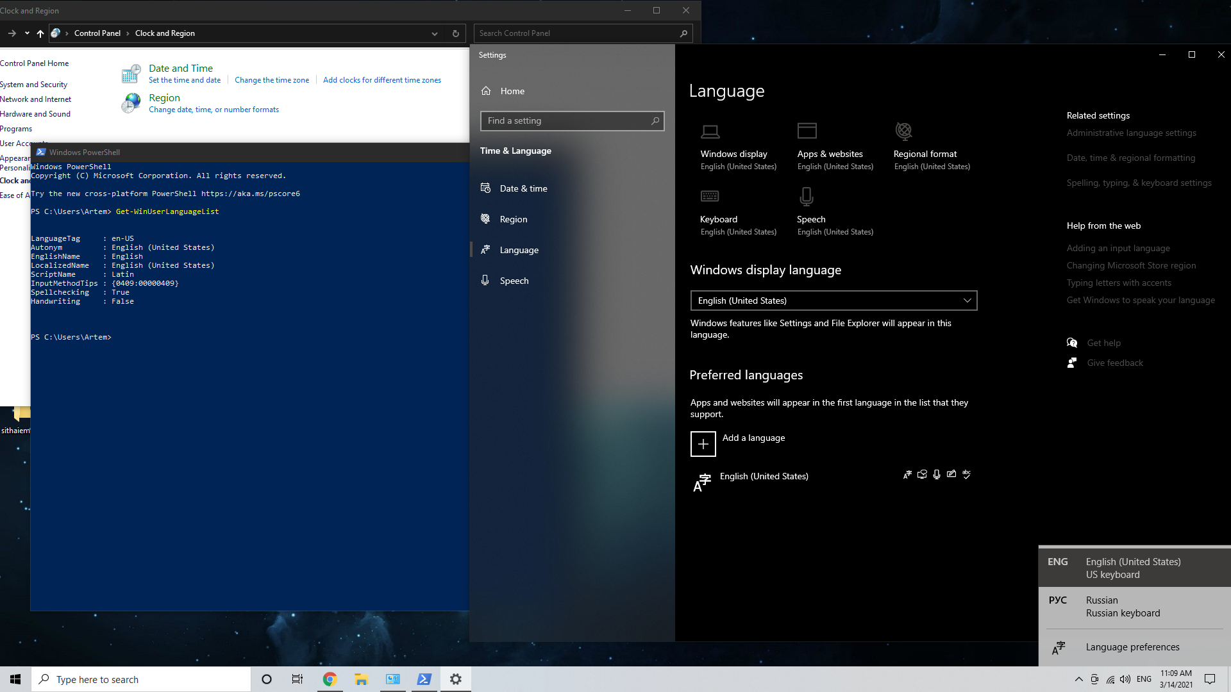1231x692 pixels.
Task: Open Adding an input language help link
Action: click(x=1118, y=248)
